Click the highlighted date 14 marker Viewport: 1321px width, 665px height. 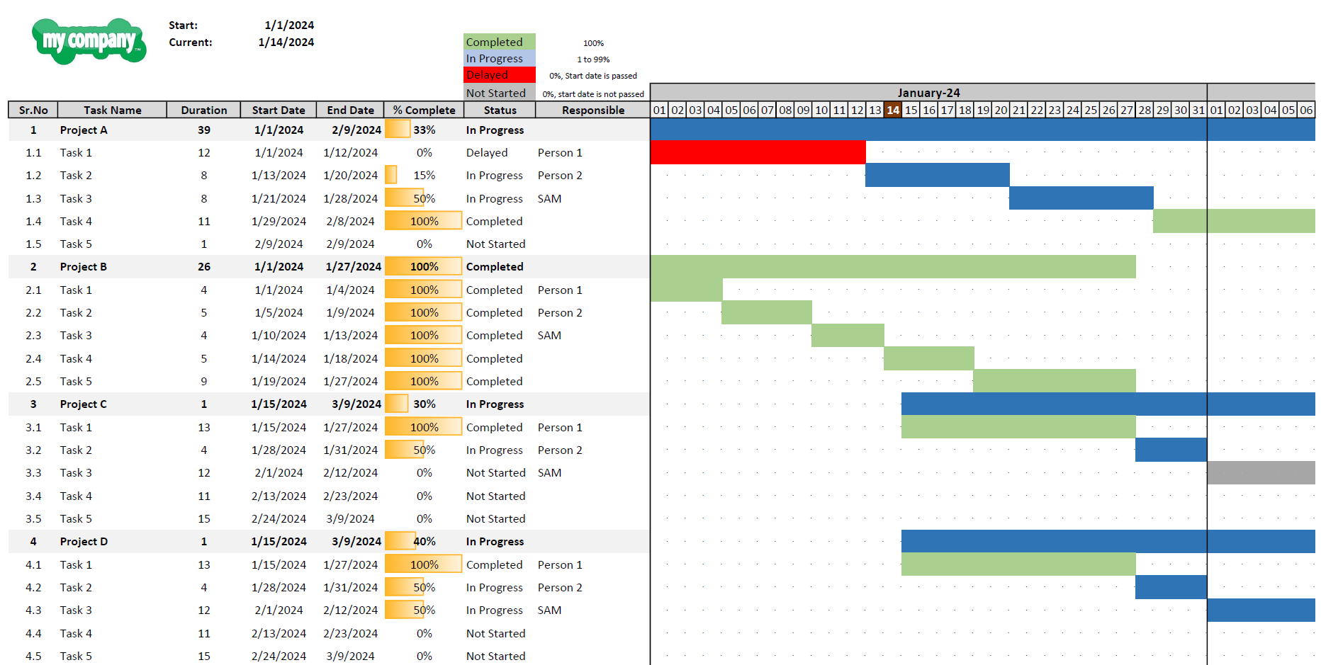coord(893,110)
